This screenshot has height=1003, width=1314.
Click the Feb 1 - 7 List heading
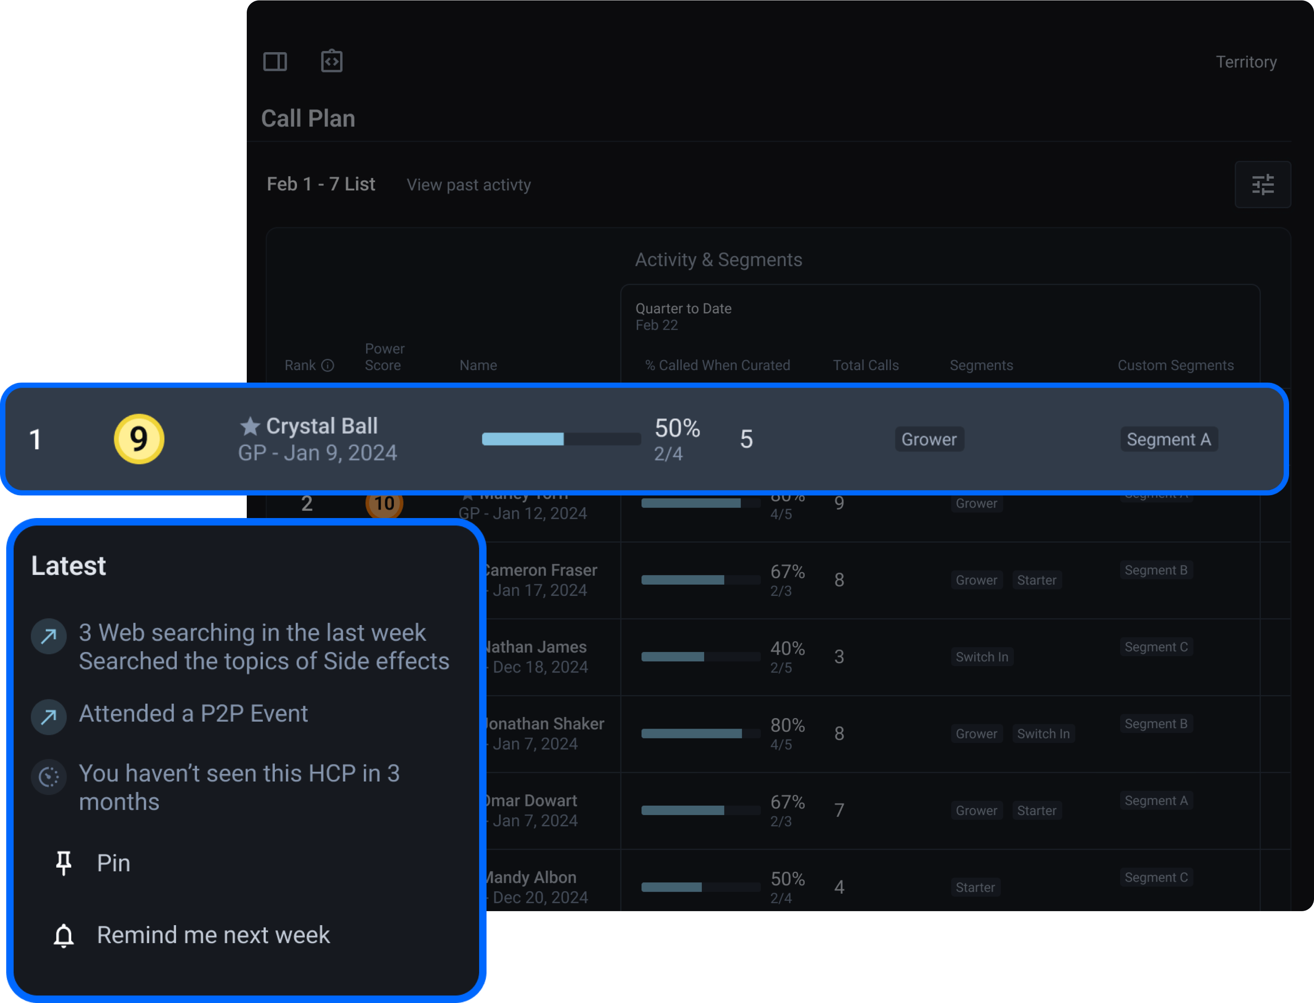click(x=321, y=184)
